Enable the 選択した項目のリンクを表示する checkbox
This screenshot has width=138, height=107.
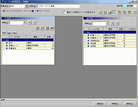pyautogui.click(x=65, y=12)
